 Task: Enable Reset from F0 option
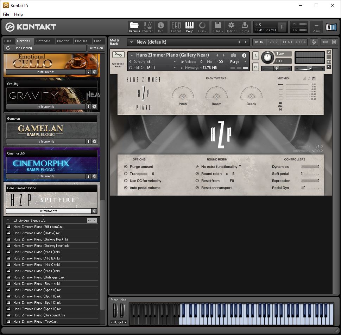[x=197, y=181]
